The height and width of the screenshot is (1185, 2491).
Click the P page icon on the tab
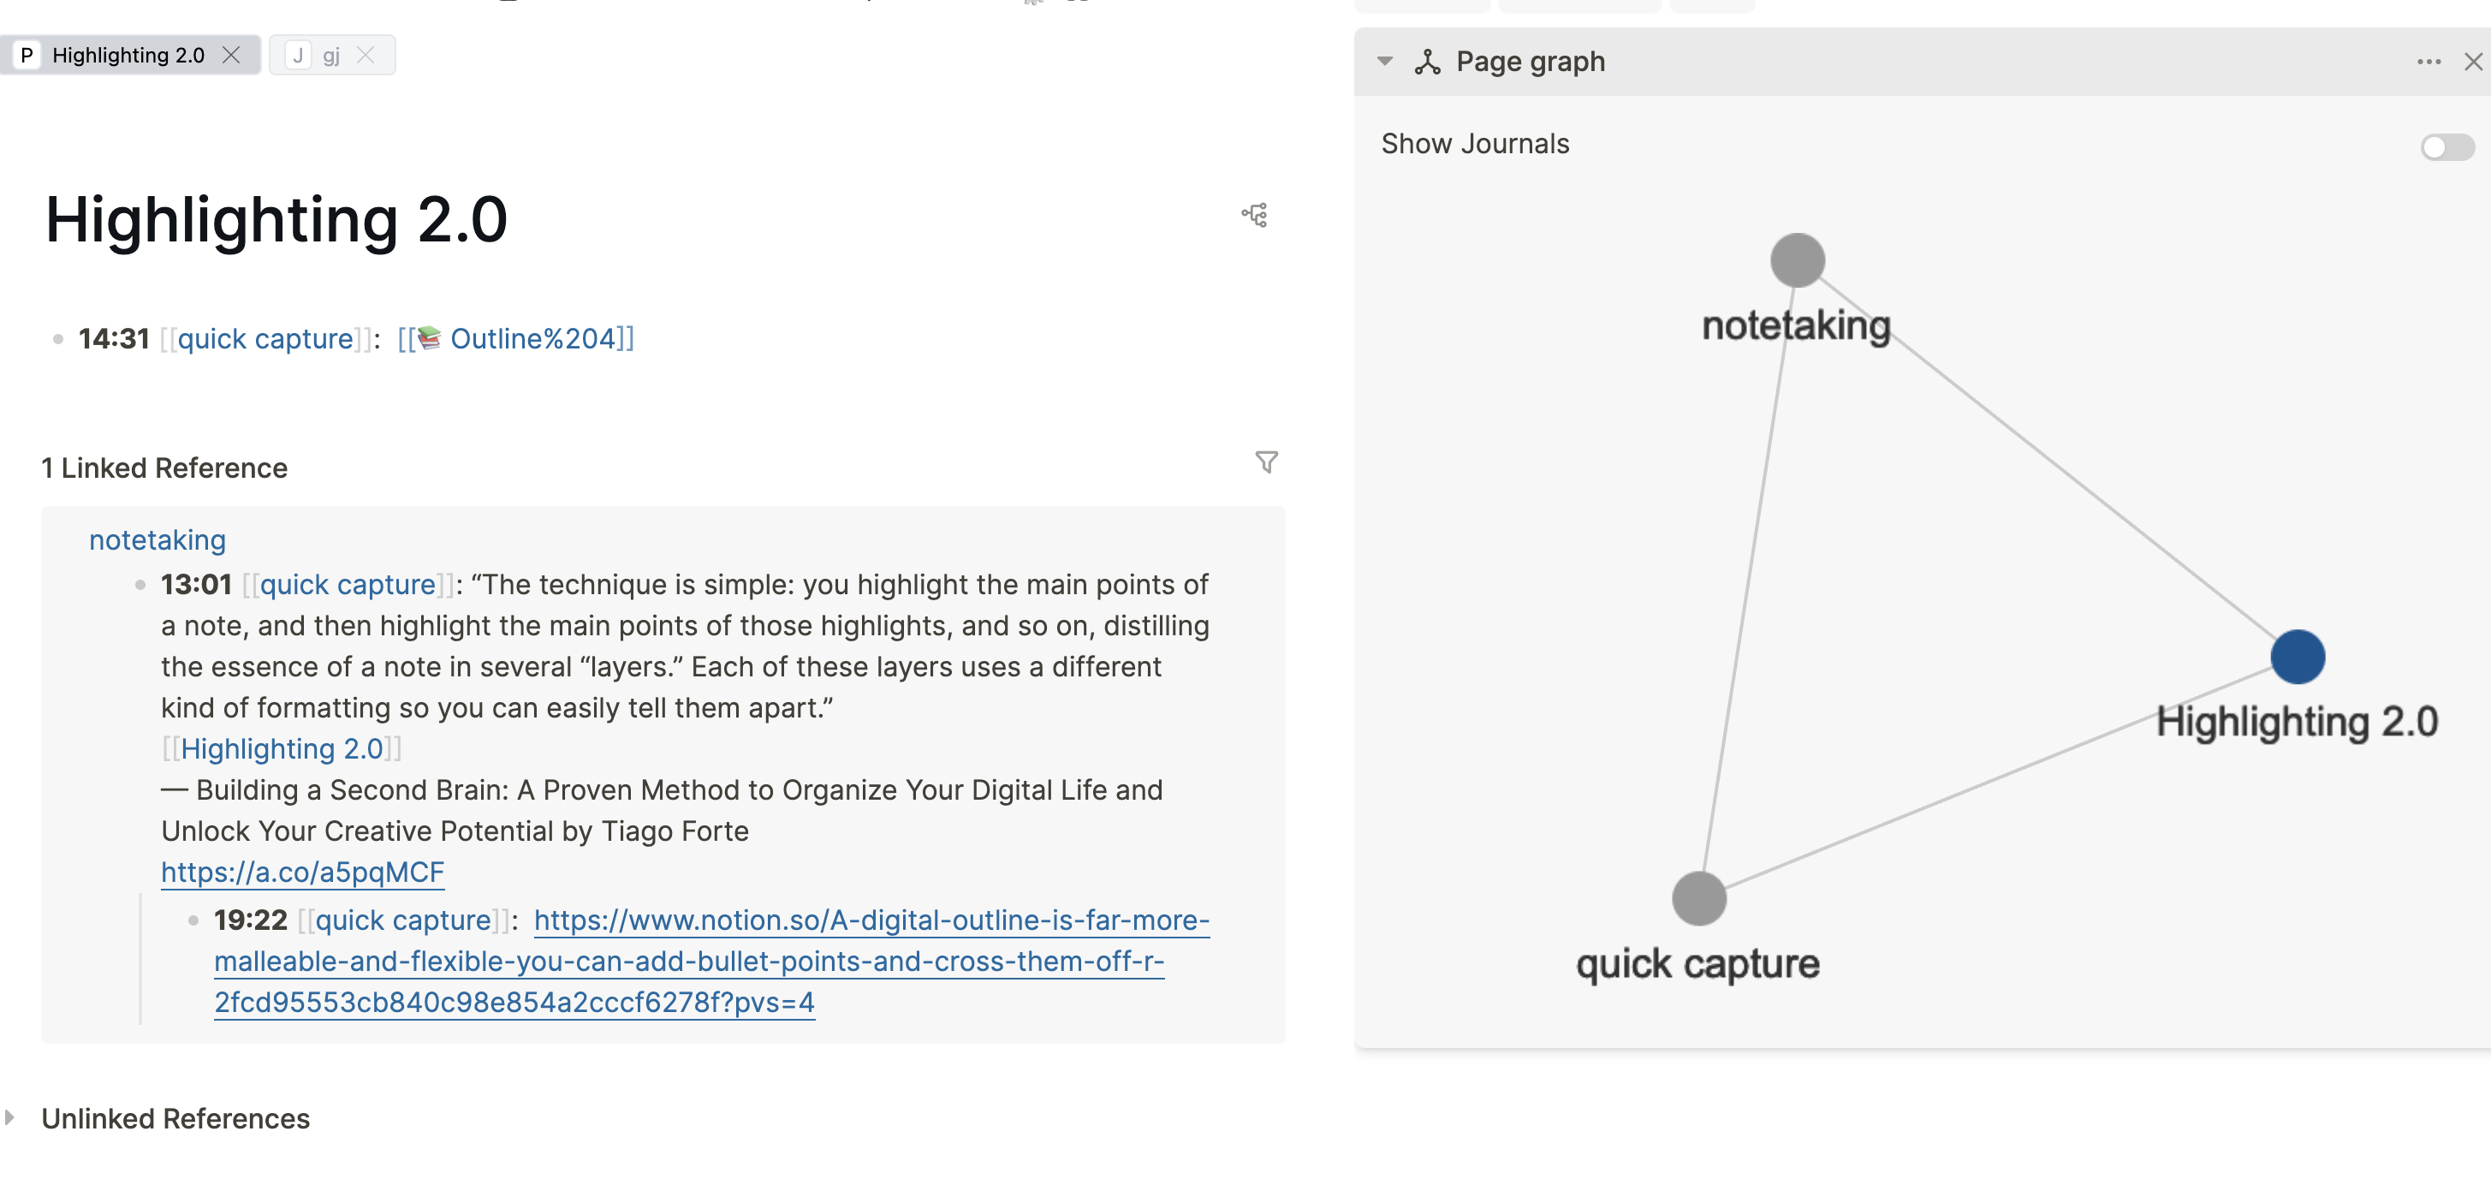coord(27,55)
